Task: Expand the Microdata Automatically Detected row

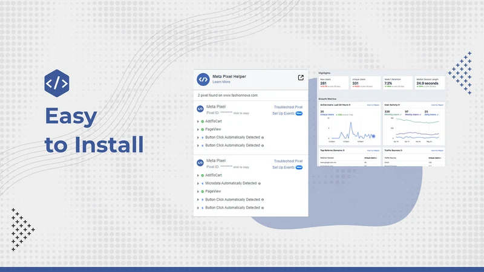Action: pyautogui.click(x=198, y=184)
